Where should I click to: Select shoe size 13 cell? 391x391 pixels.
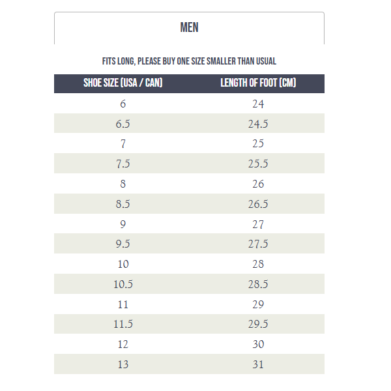(x=123, y=364)
